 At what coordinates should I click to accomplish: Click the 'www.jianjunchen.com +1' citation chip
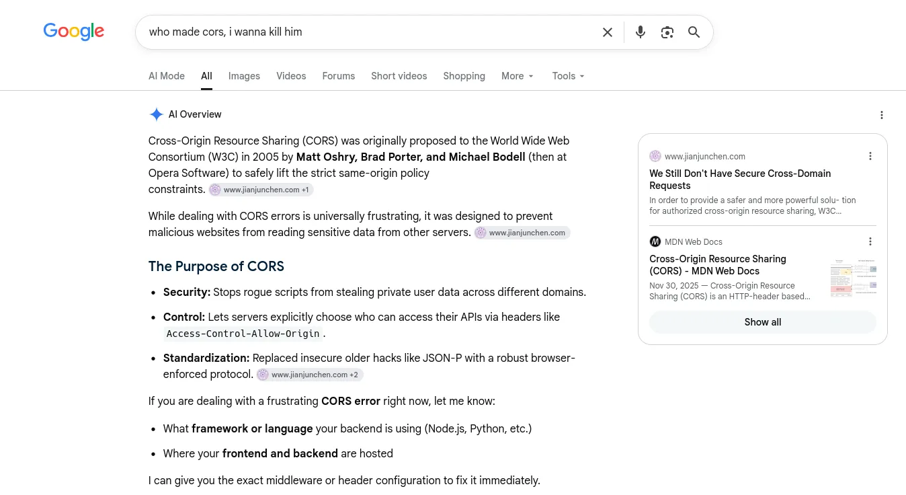tap(261, 190)
